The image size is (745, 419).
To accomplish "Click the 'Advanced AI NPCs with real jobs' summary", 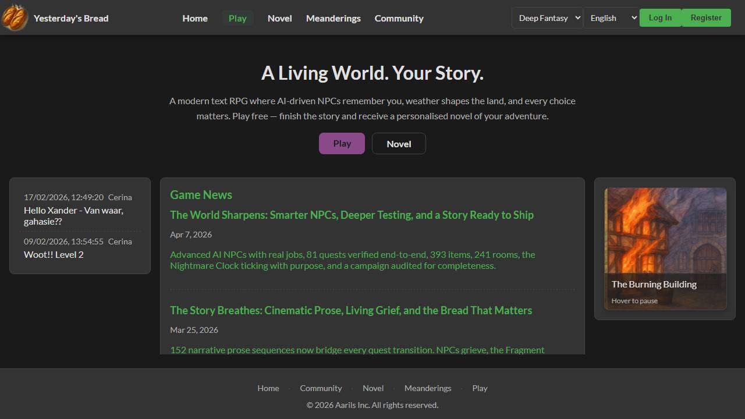I will (353, 260).
